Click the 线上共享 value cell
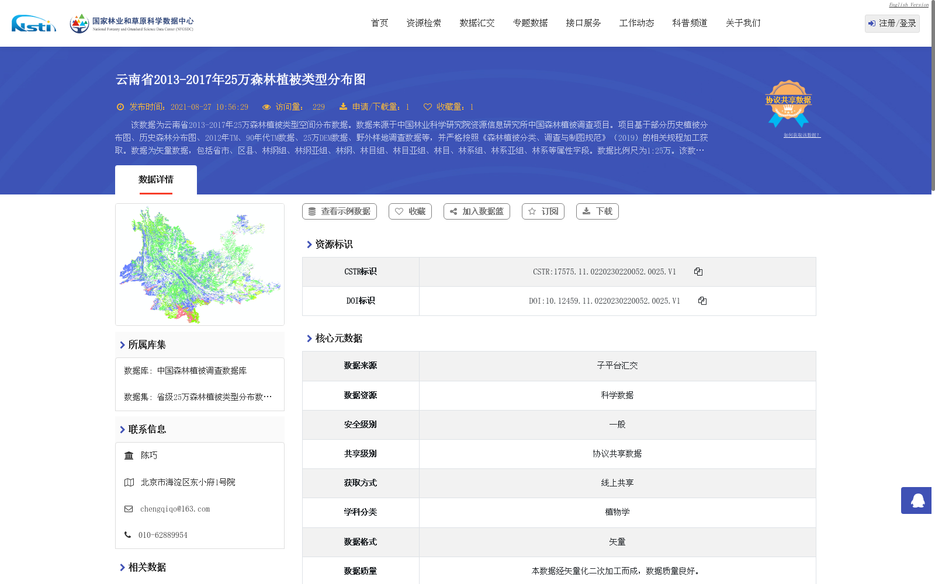Image resolution: width=935 pixels, height=584 pixels. click(618, 483)
